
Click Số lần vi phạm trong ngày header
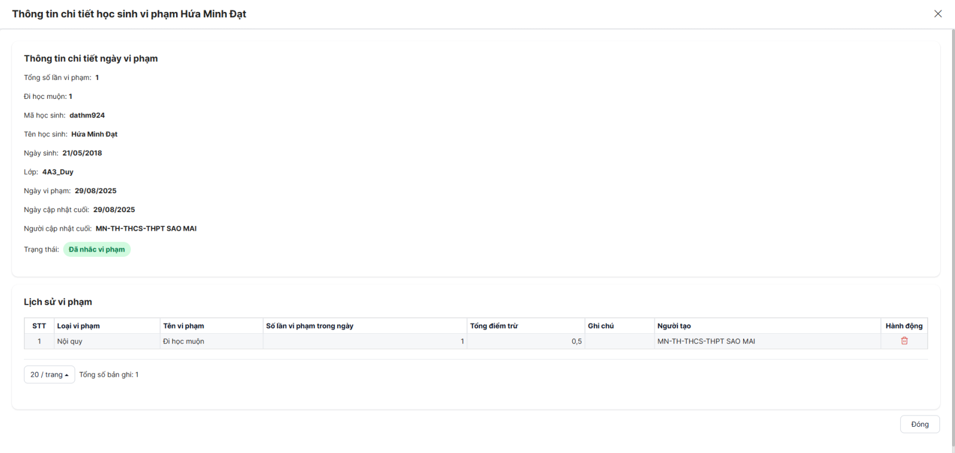coord(310,326)
